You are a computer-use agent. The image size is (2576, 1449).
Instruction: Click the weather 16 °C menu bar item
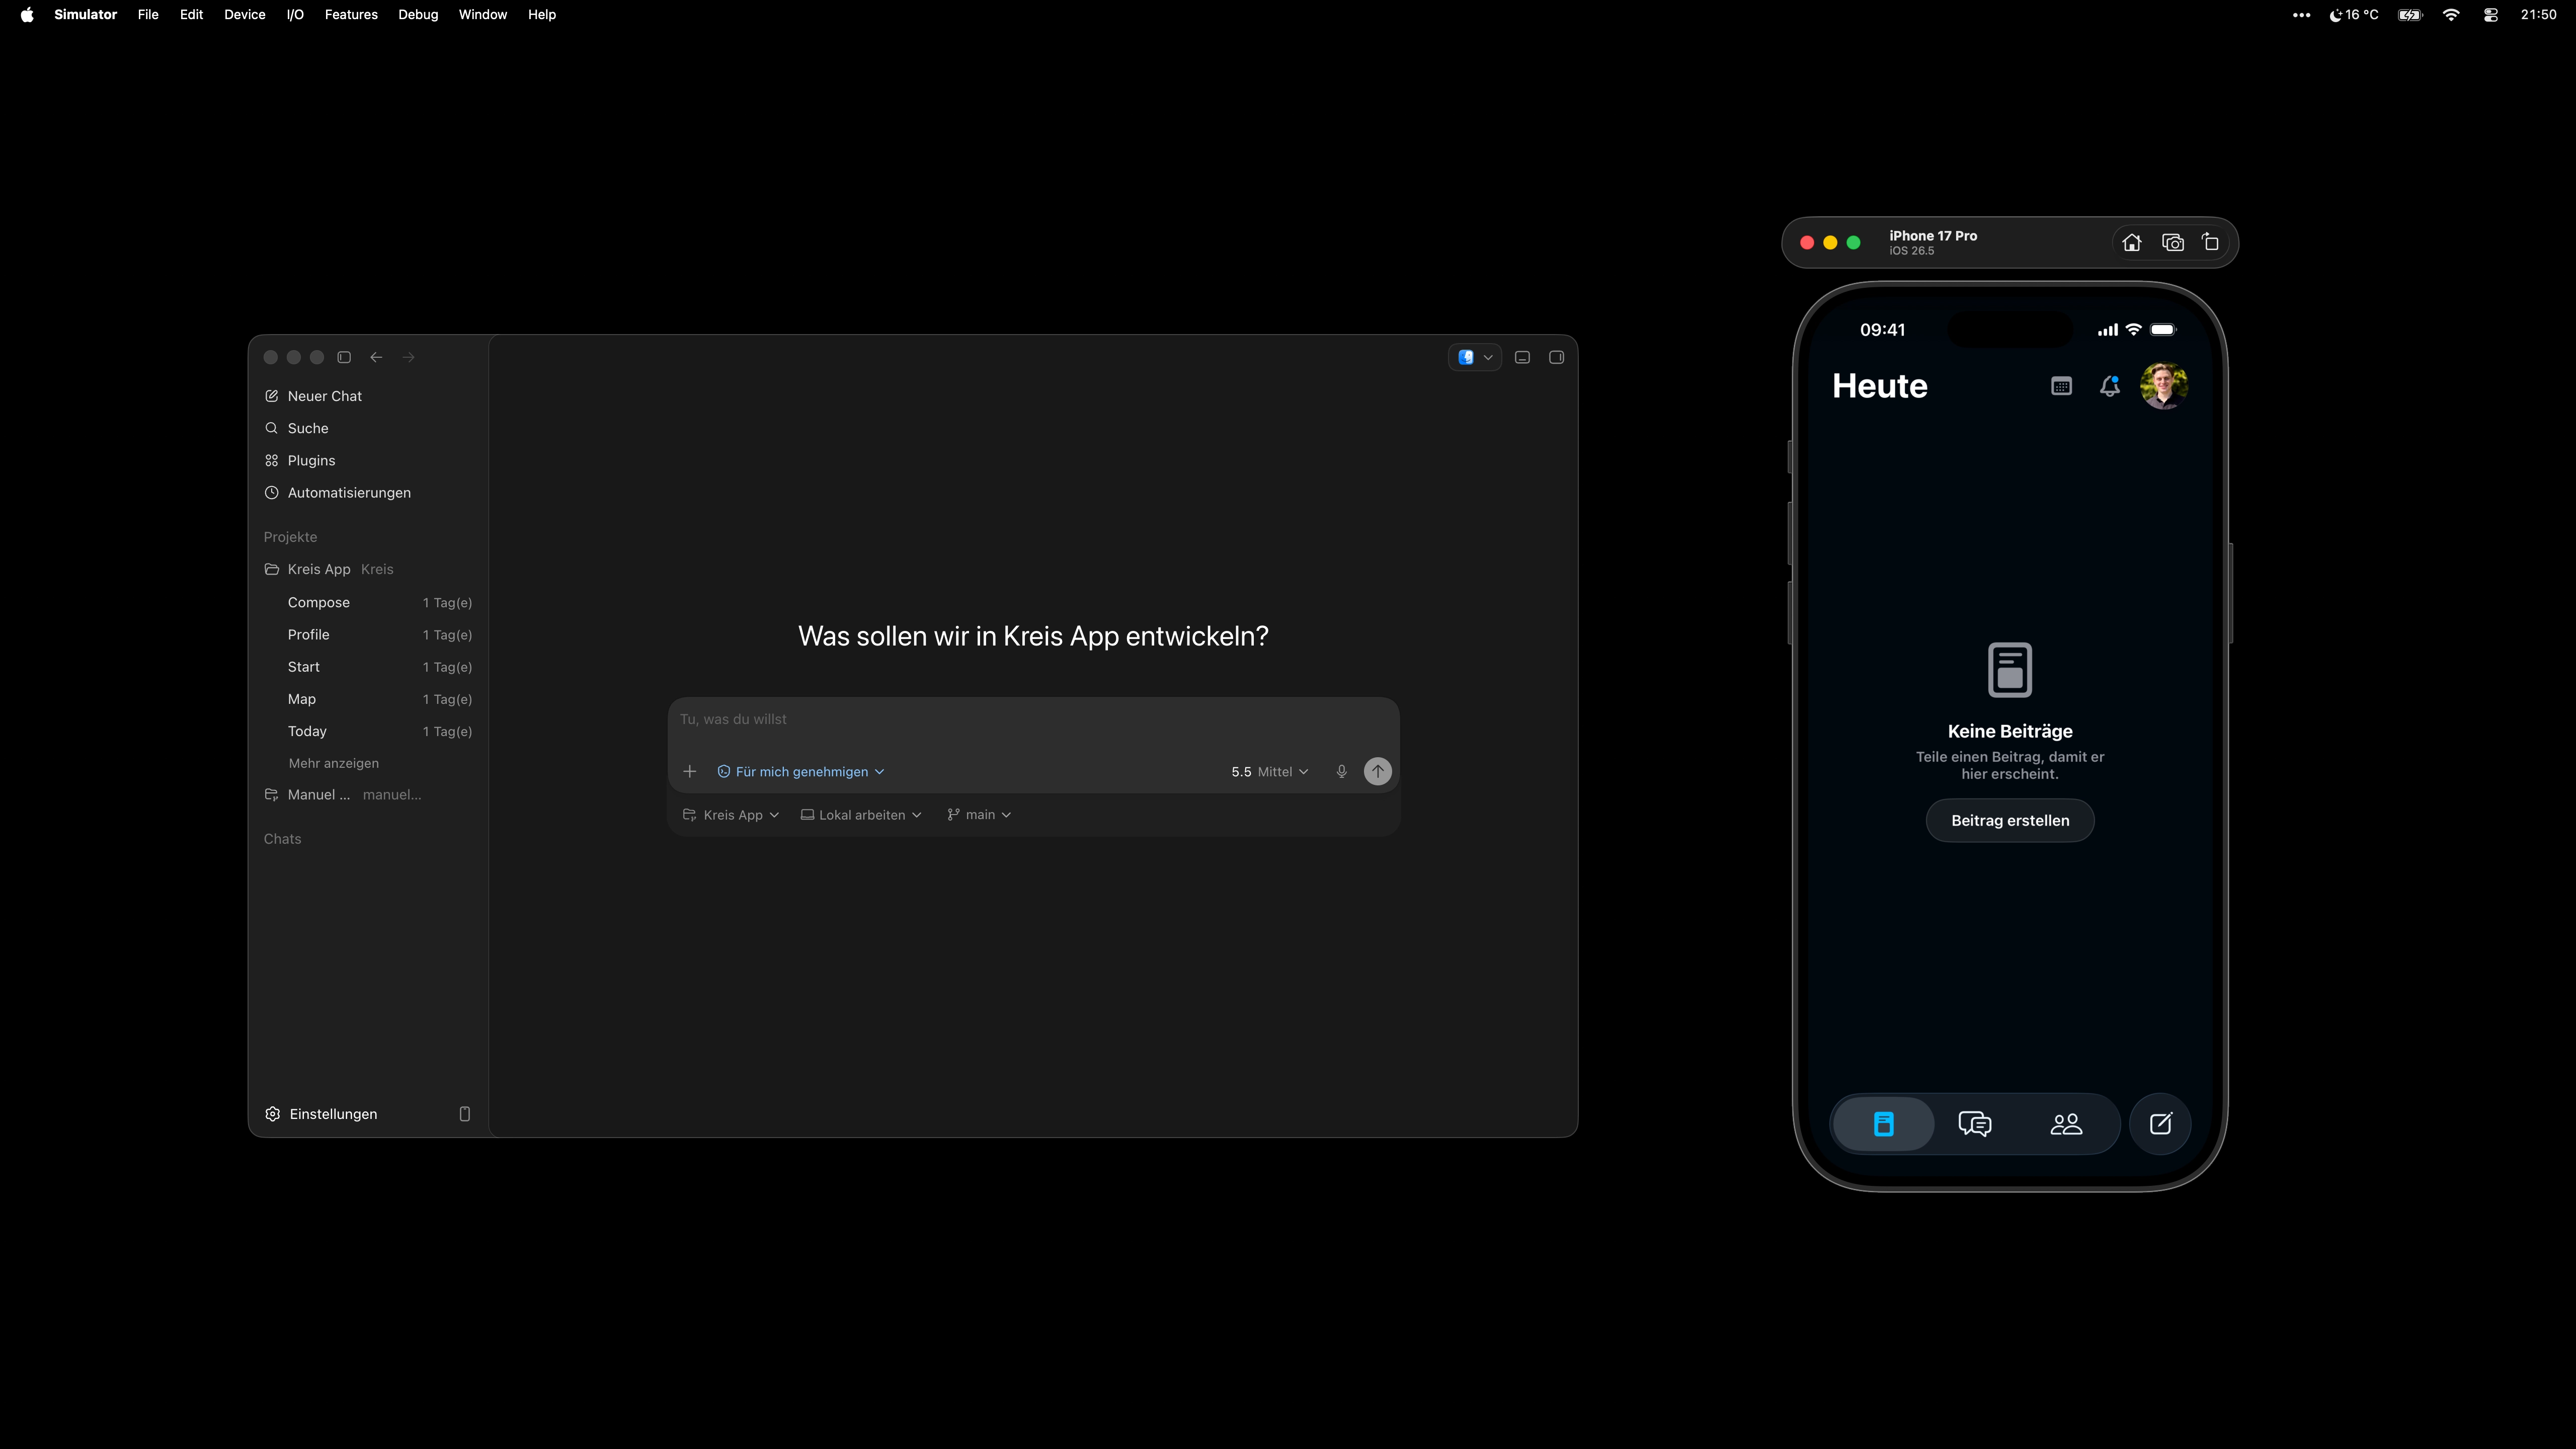(x=2353, y=15)
